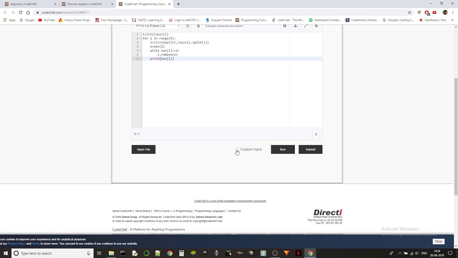Screen dimensions: 458x258
Task: Reload the page with the refresh icon
Action: pos(20,12)
